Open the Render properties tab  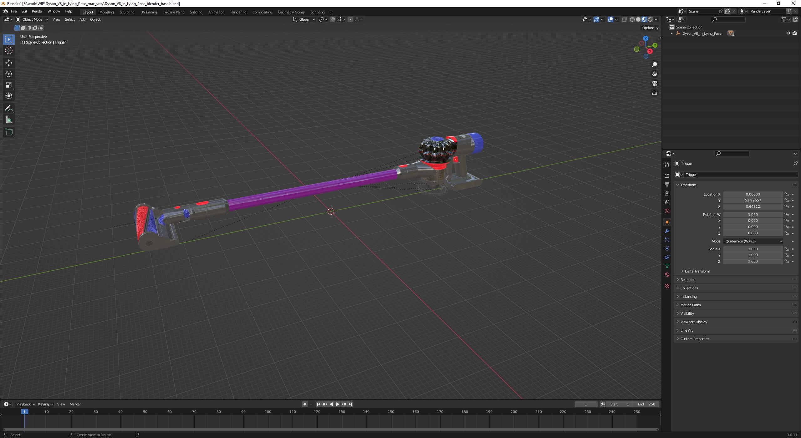tap(667, 176)
